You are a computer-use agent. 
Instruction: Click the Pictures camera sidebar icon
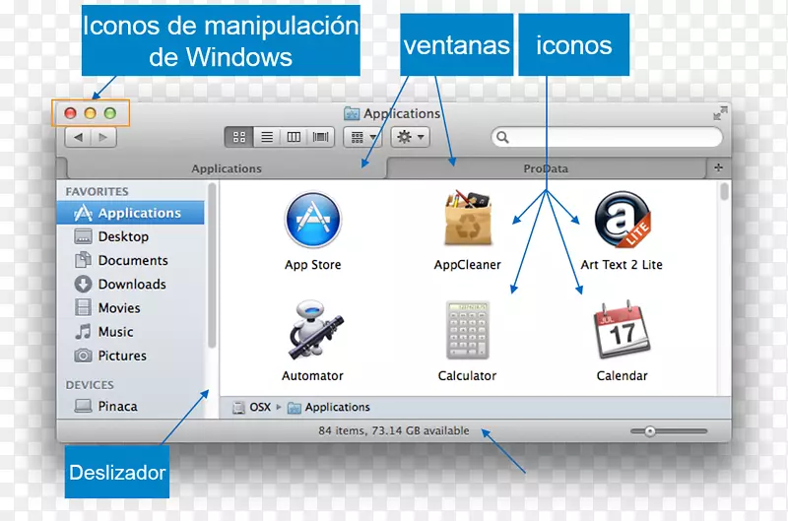83,356
